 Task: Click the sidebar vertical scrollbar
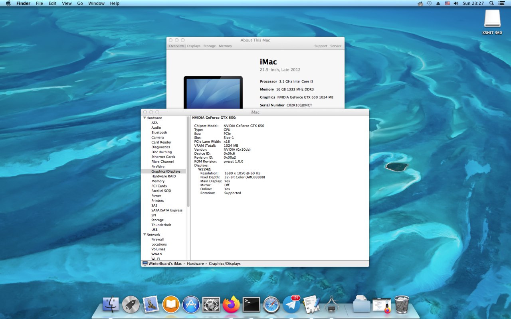[188, 161]
